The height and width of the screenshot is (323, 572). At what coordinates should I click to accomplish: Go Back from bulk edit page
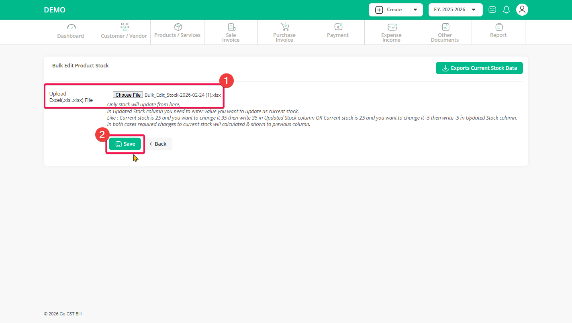[158, 144]
